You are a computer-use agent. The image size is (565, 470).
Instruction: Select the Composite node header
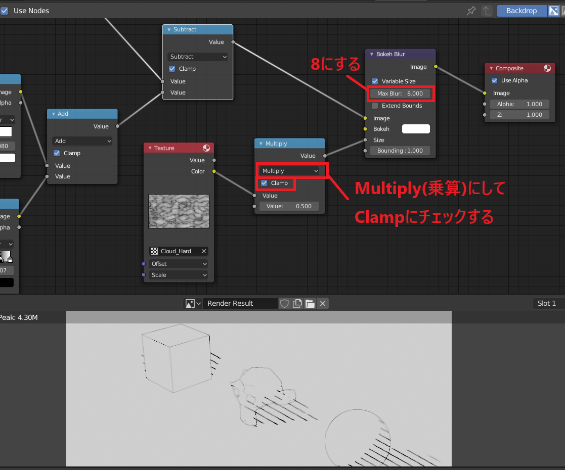click(519, 68)
